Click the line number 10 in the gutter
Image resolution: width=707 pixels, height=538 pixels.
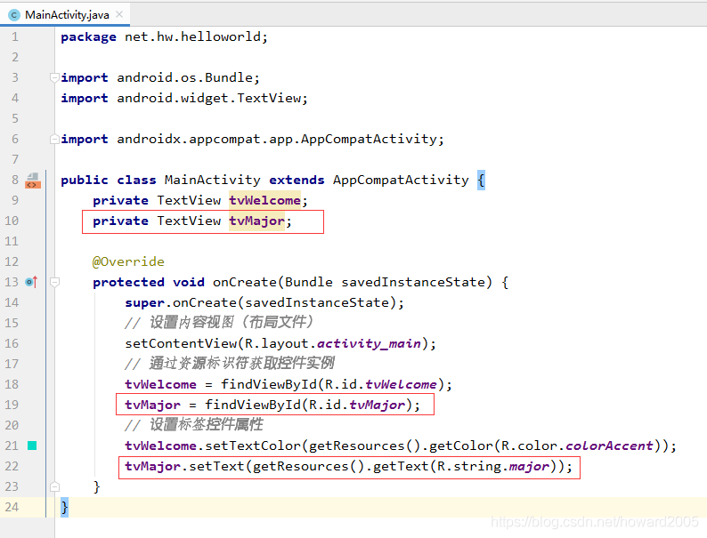coord(12,221)
